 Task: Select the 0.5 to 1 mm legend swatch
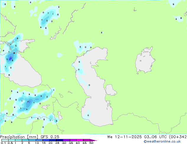(x=12, y=140)
